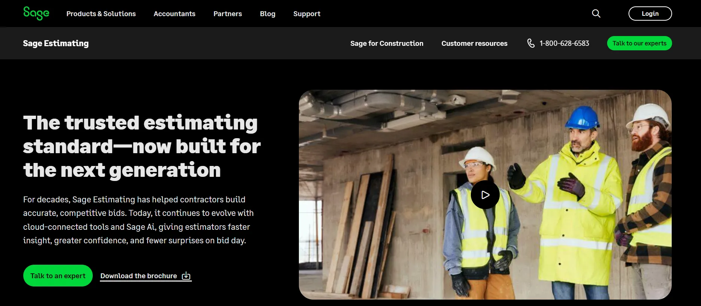Screen dimensions: 701x306
Task: Click the 'For decades, Sage Estimating' paragraph
Action: point(138,220)
